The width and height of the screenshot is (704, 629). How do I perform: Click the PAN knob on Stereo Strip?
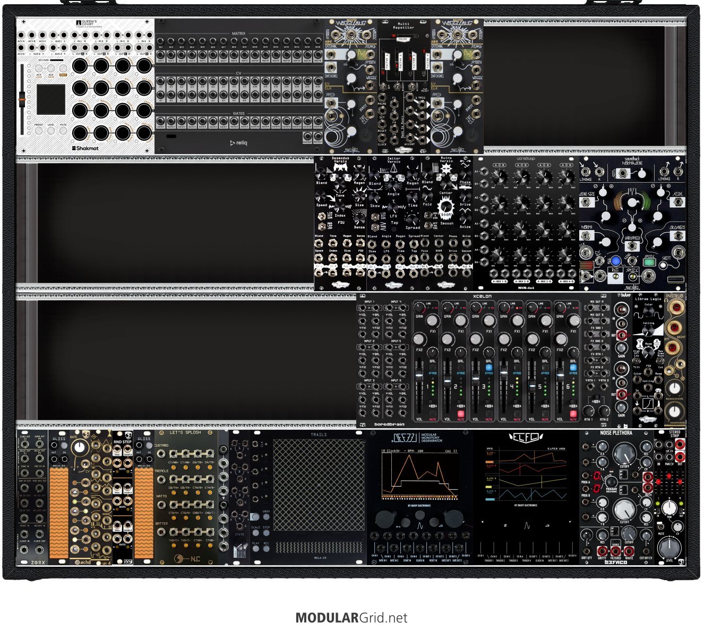[x=670, y=507]
